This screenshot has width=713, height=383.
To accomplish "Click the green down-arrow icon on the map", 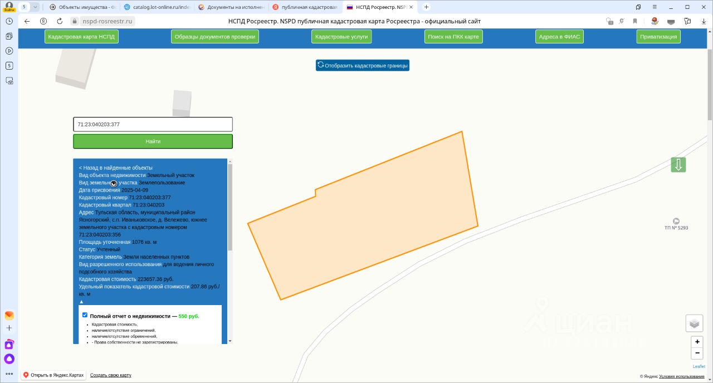I will click(678, 165).
